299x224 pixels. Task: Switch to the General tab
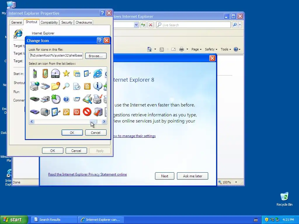pyautogui.click(x=17, y=22)
